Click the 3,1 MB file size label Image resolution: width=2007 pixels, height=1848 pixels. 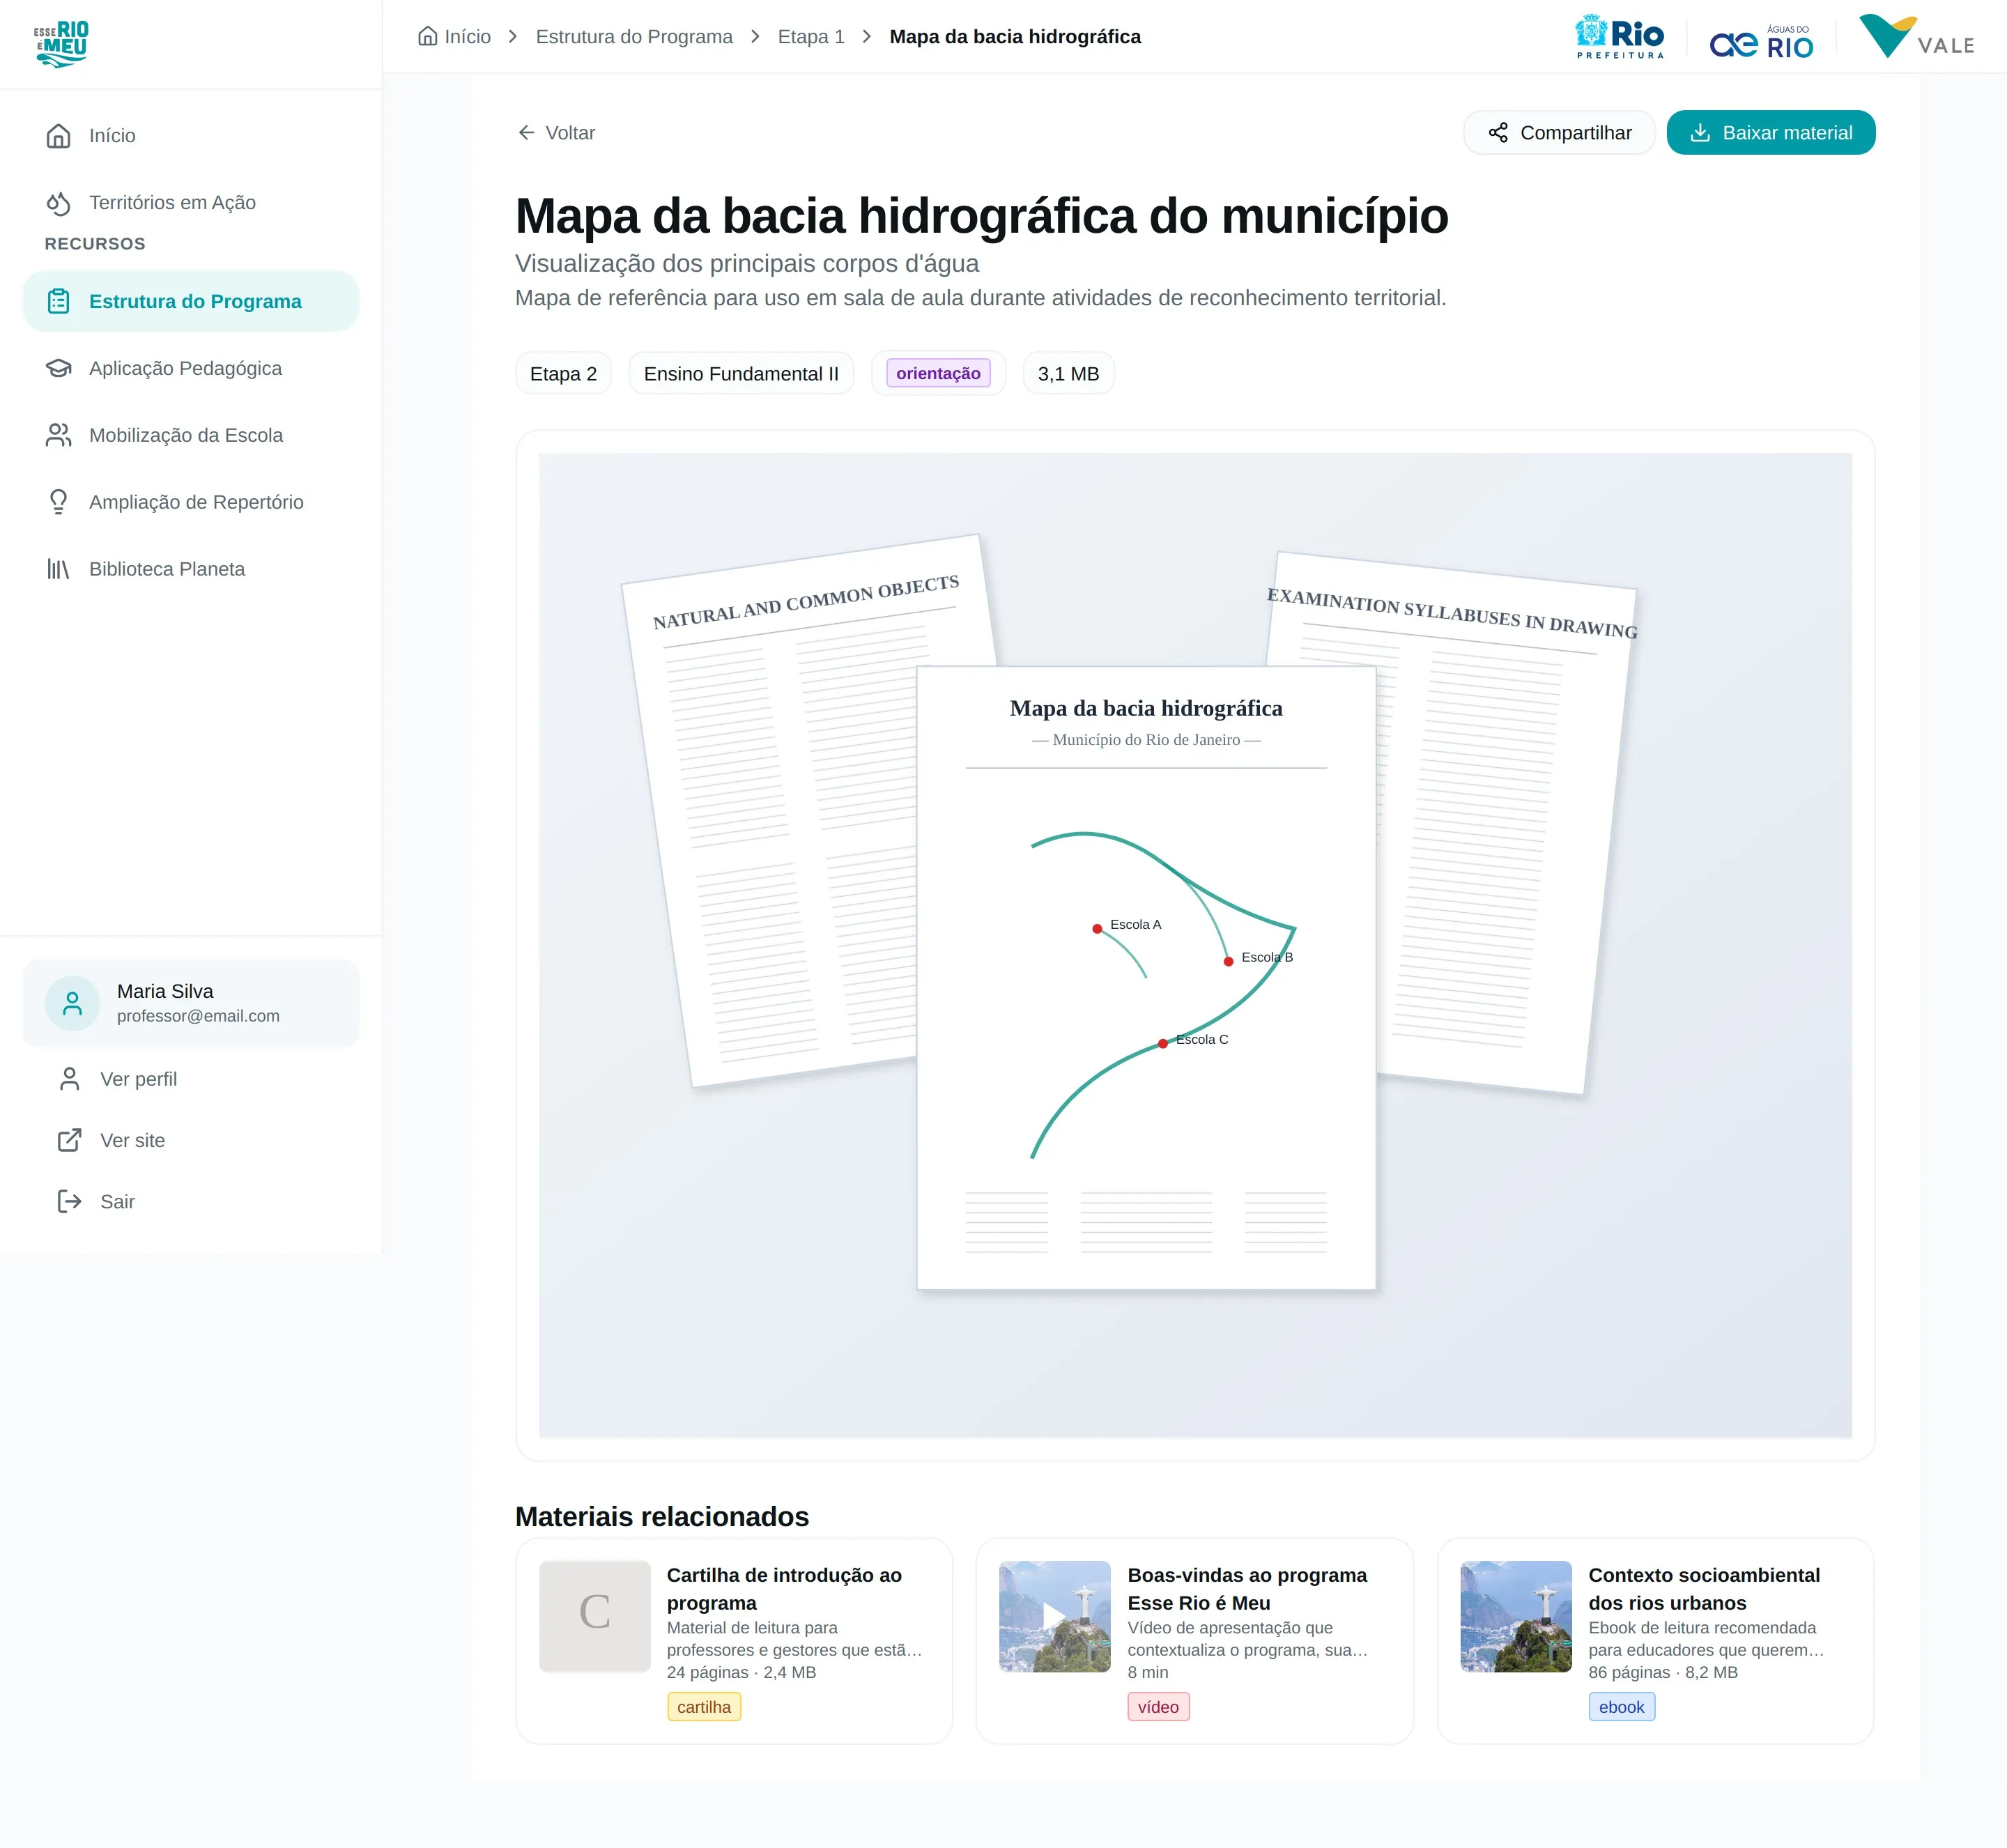coord(1068,374)
